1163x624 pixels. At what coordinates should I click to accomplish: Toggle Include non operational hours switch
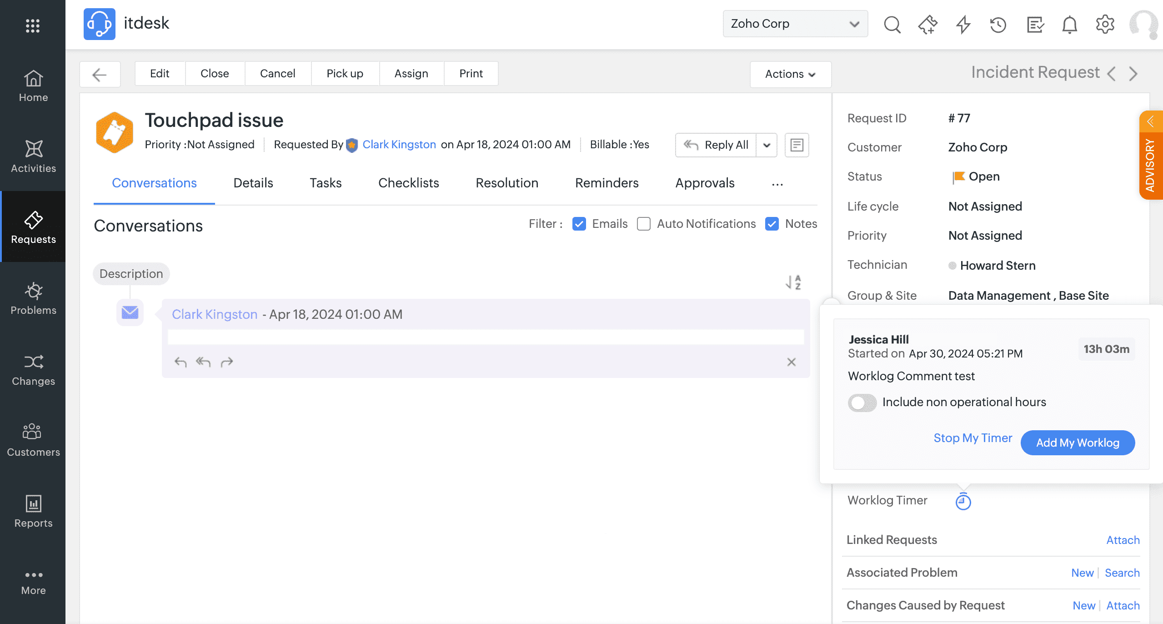point(862,403)
